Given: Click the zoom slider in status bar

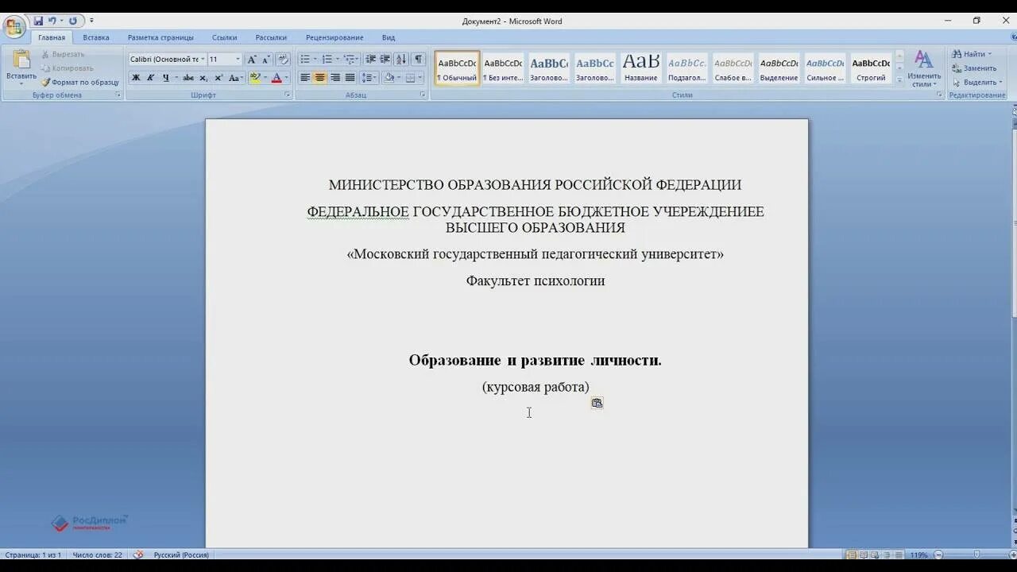Looking at the screenshot, I should point(975,555).
